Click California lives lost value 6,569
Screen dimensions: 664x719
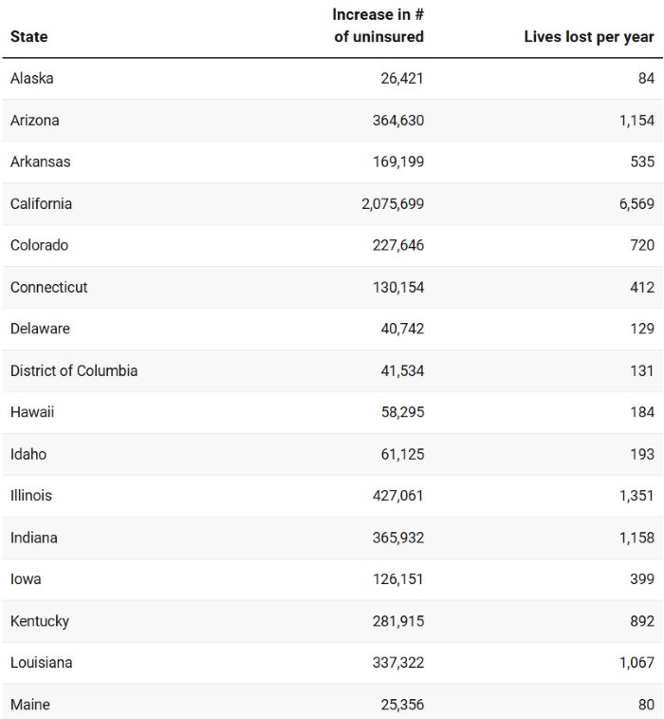coord(636,203)
